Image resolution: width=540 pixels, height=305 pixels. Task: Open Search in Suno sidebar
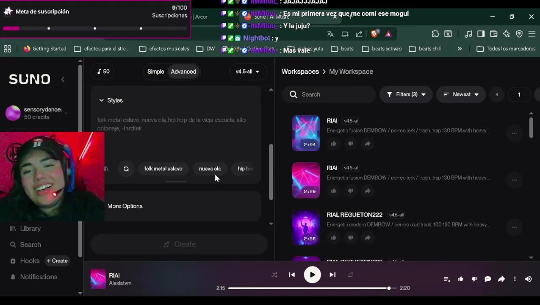[x=25, y=245]
